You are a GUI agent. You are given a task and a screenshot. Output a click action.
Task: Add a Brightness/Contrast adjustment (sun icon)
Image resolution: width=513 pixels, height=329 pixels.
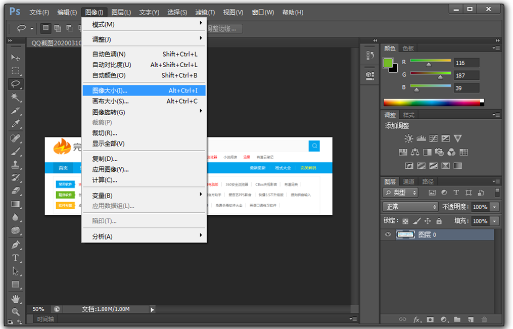tap(408, 138)
